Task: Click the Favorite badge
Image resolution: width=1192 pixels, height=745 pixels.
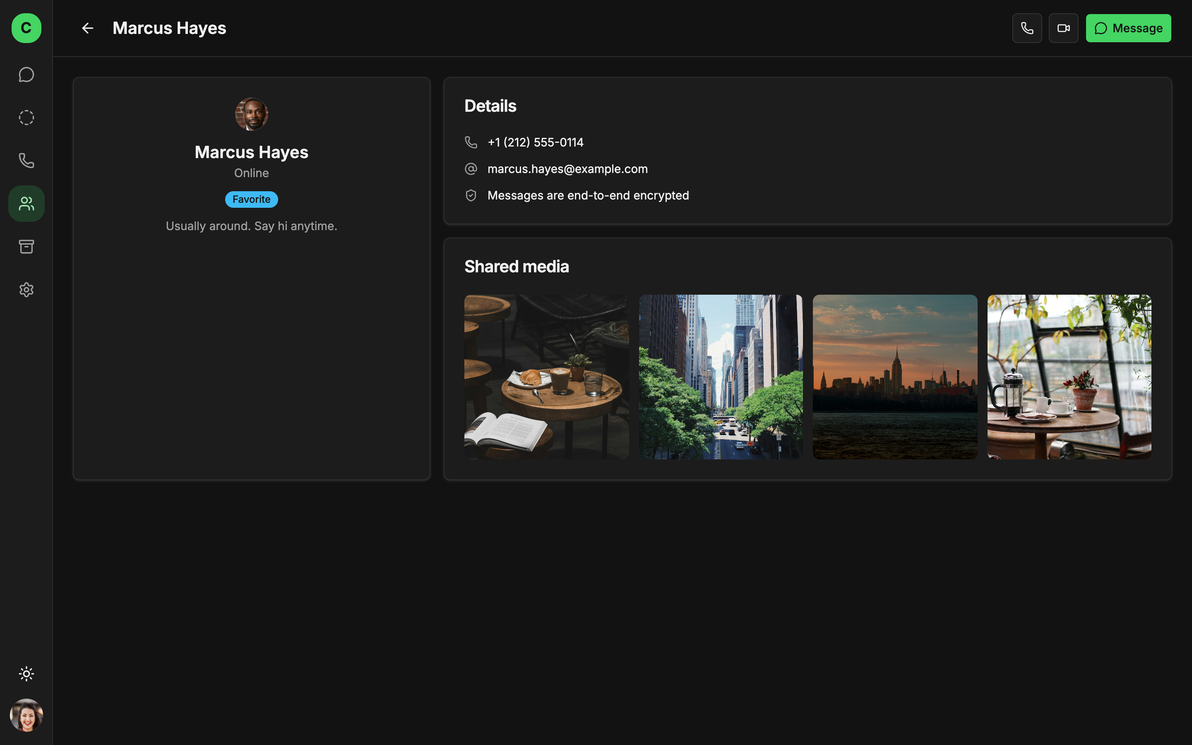Action: (252, 199)
